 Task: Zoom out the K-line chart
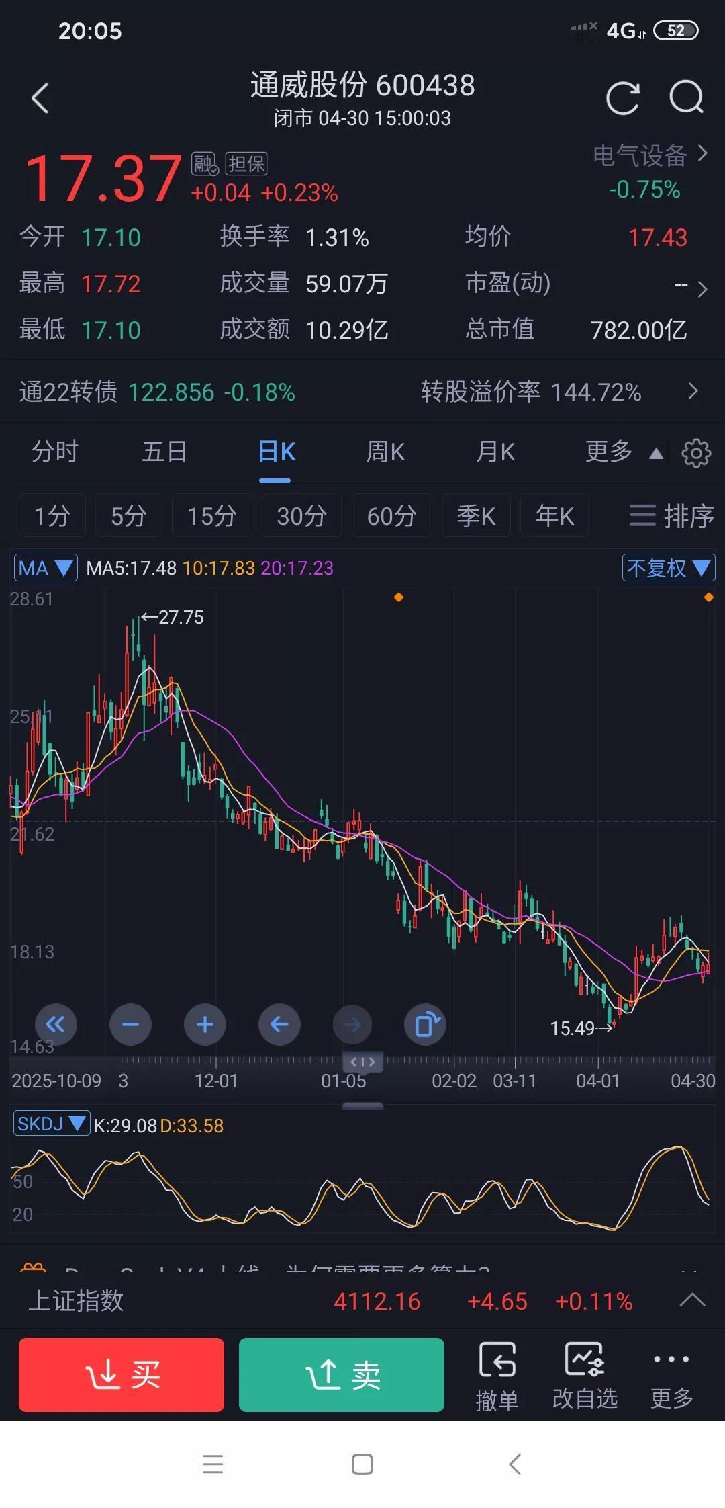tap(130, 1024)
